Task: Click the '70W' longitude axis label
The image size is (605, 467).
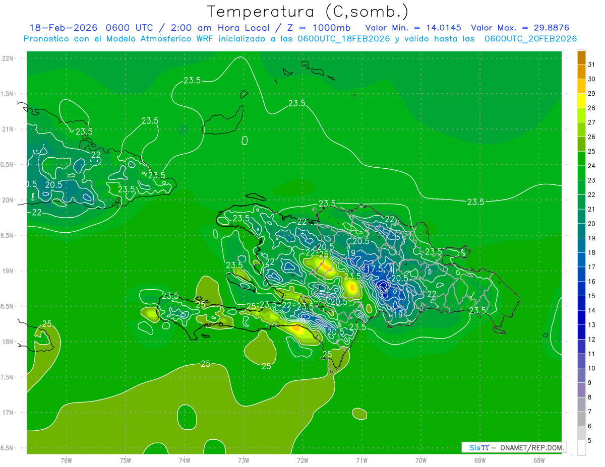Action: click(421, 460)
